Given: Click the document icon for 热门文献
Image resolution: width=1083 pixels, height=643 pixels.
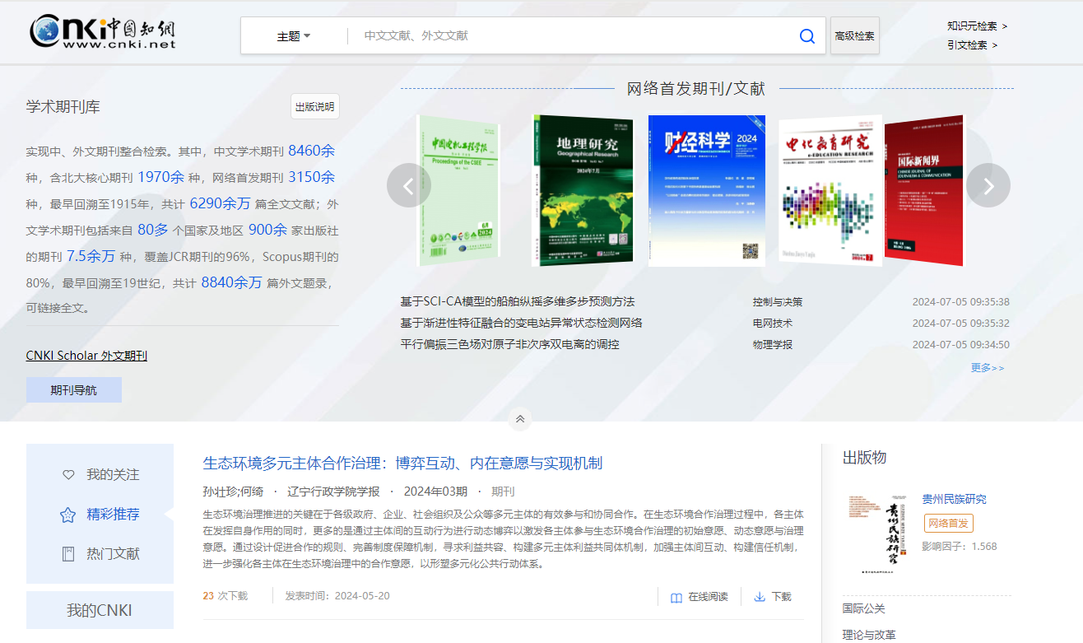Looking at the screenshot, I should 69,554.
